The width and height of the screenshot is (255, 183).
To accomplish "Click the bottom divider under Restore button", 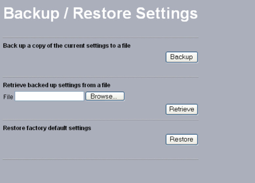I will coord(100,160).
